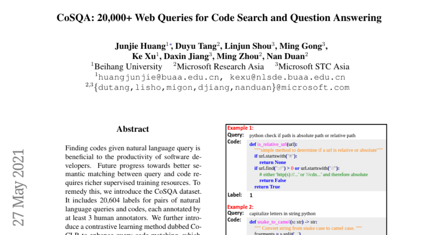Viewport: 436px width, 235px height.
Task: Click the kexu@nlsde.buaa.edu.cn email address
Action: (287, 77)
